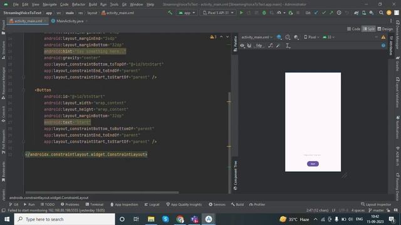401x225 pixels.
Task: Toggle the view options eye icon
Action: (x=242, y=46)
